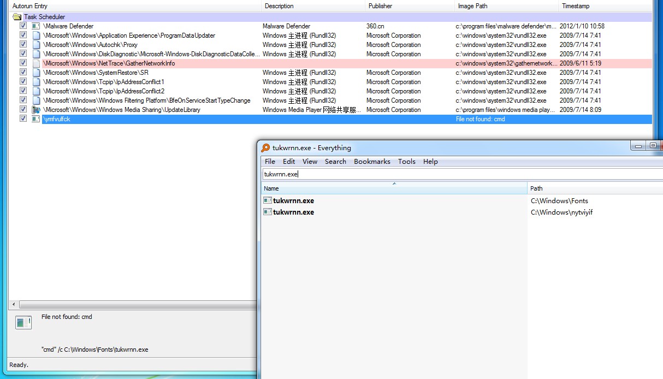Sort autoruns by Timestamp column
This screenshot has width=663, height=379.
point(603,6)
